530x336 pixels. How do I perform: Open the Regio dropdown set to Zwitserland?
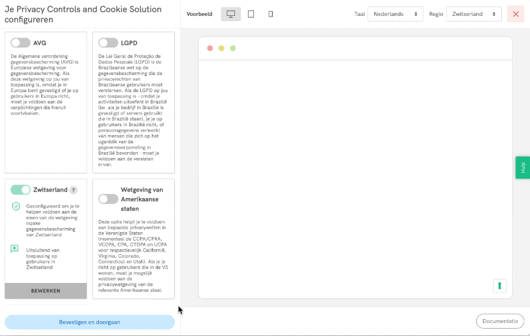click(473, 14)
